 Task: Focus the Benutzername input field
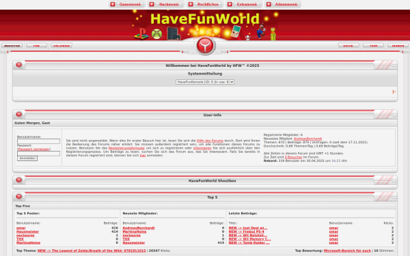pyautogui.click(x=38, y=141)
